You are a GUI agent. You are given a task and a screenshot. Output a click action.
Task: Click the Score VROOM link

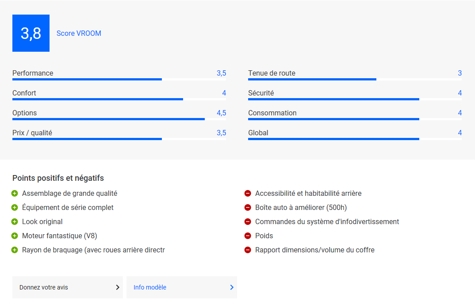(x=79, y=34)
